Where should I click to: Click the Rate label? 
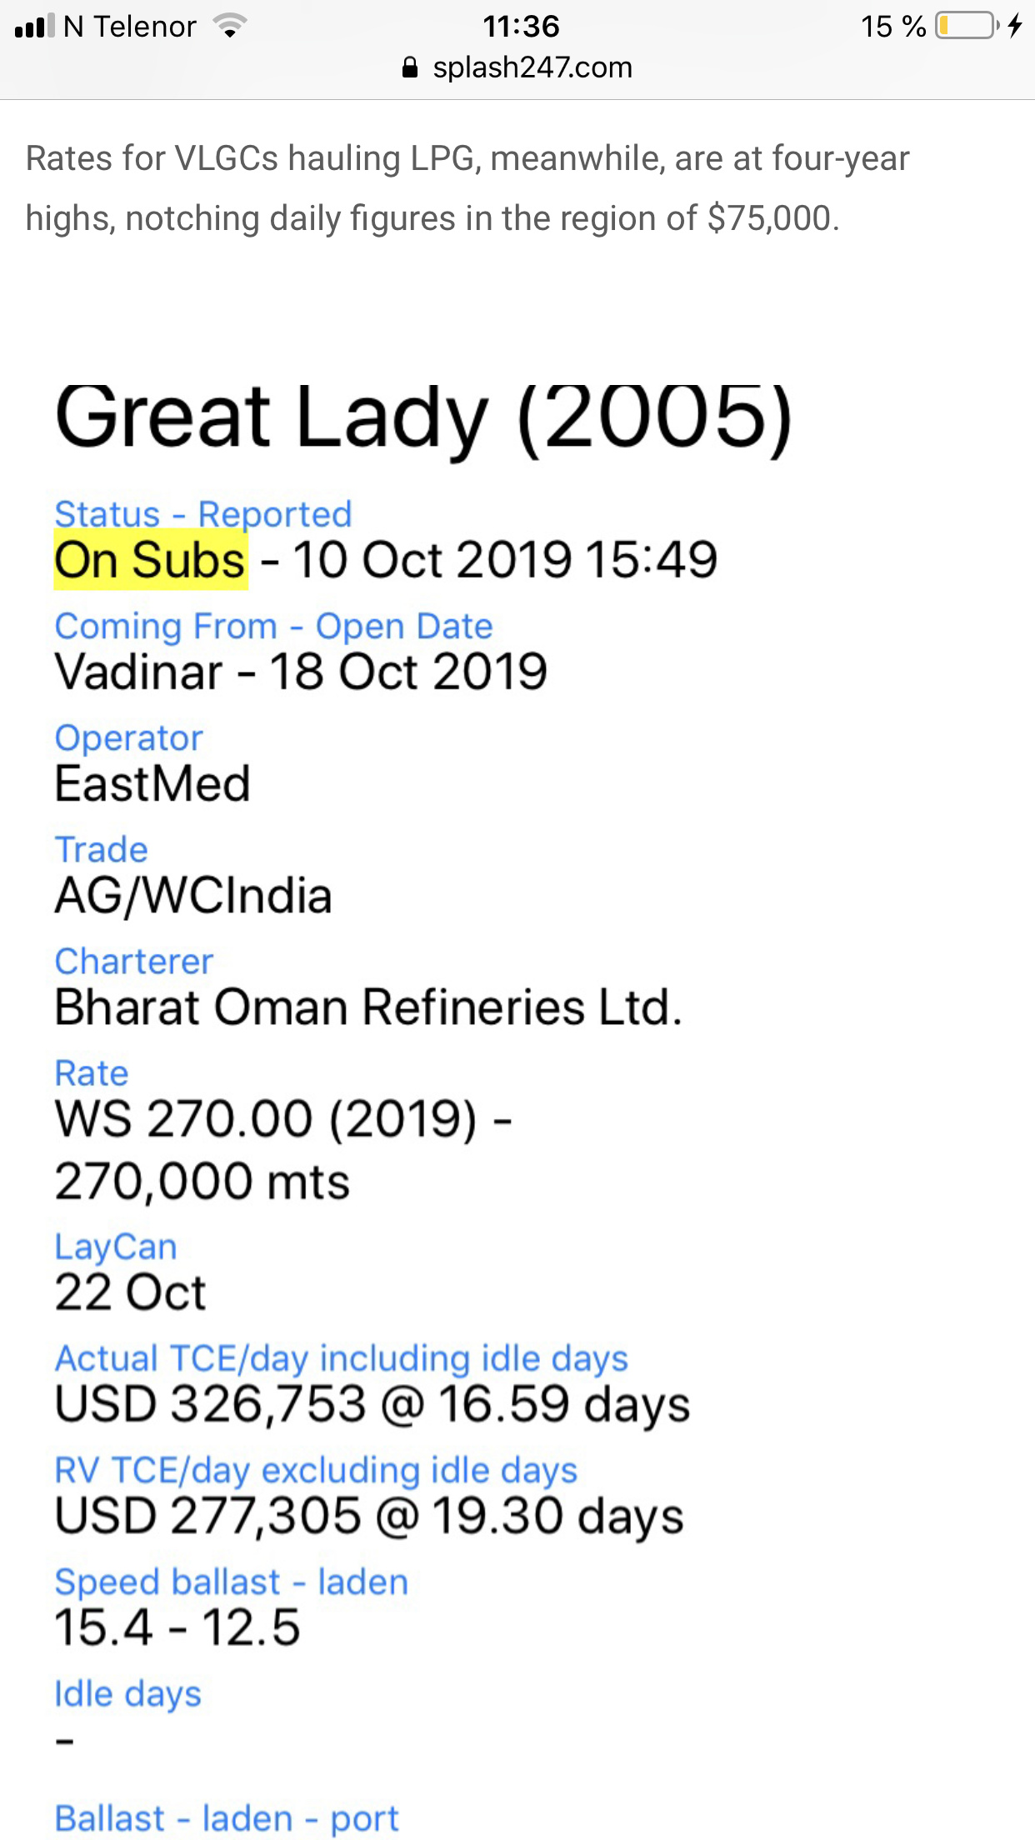[92, 1073]
